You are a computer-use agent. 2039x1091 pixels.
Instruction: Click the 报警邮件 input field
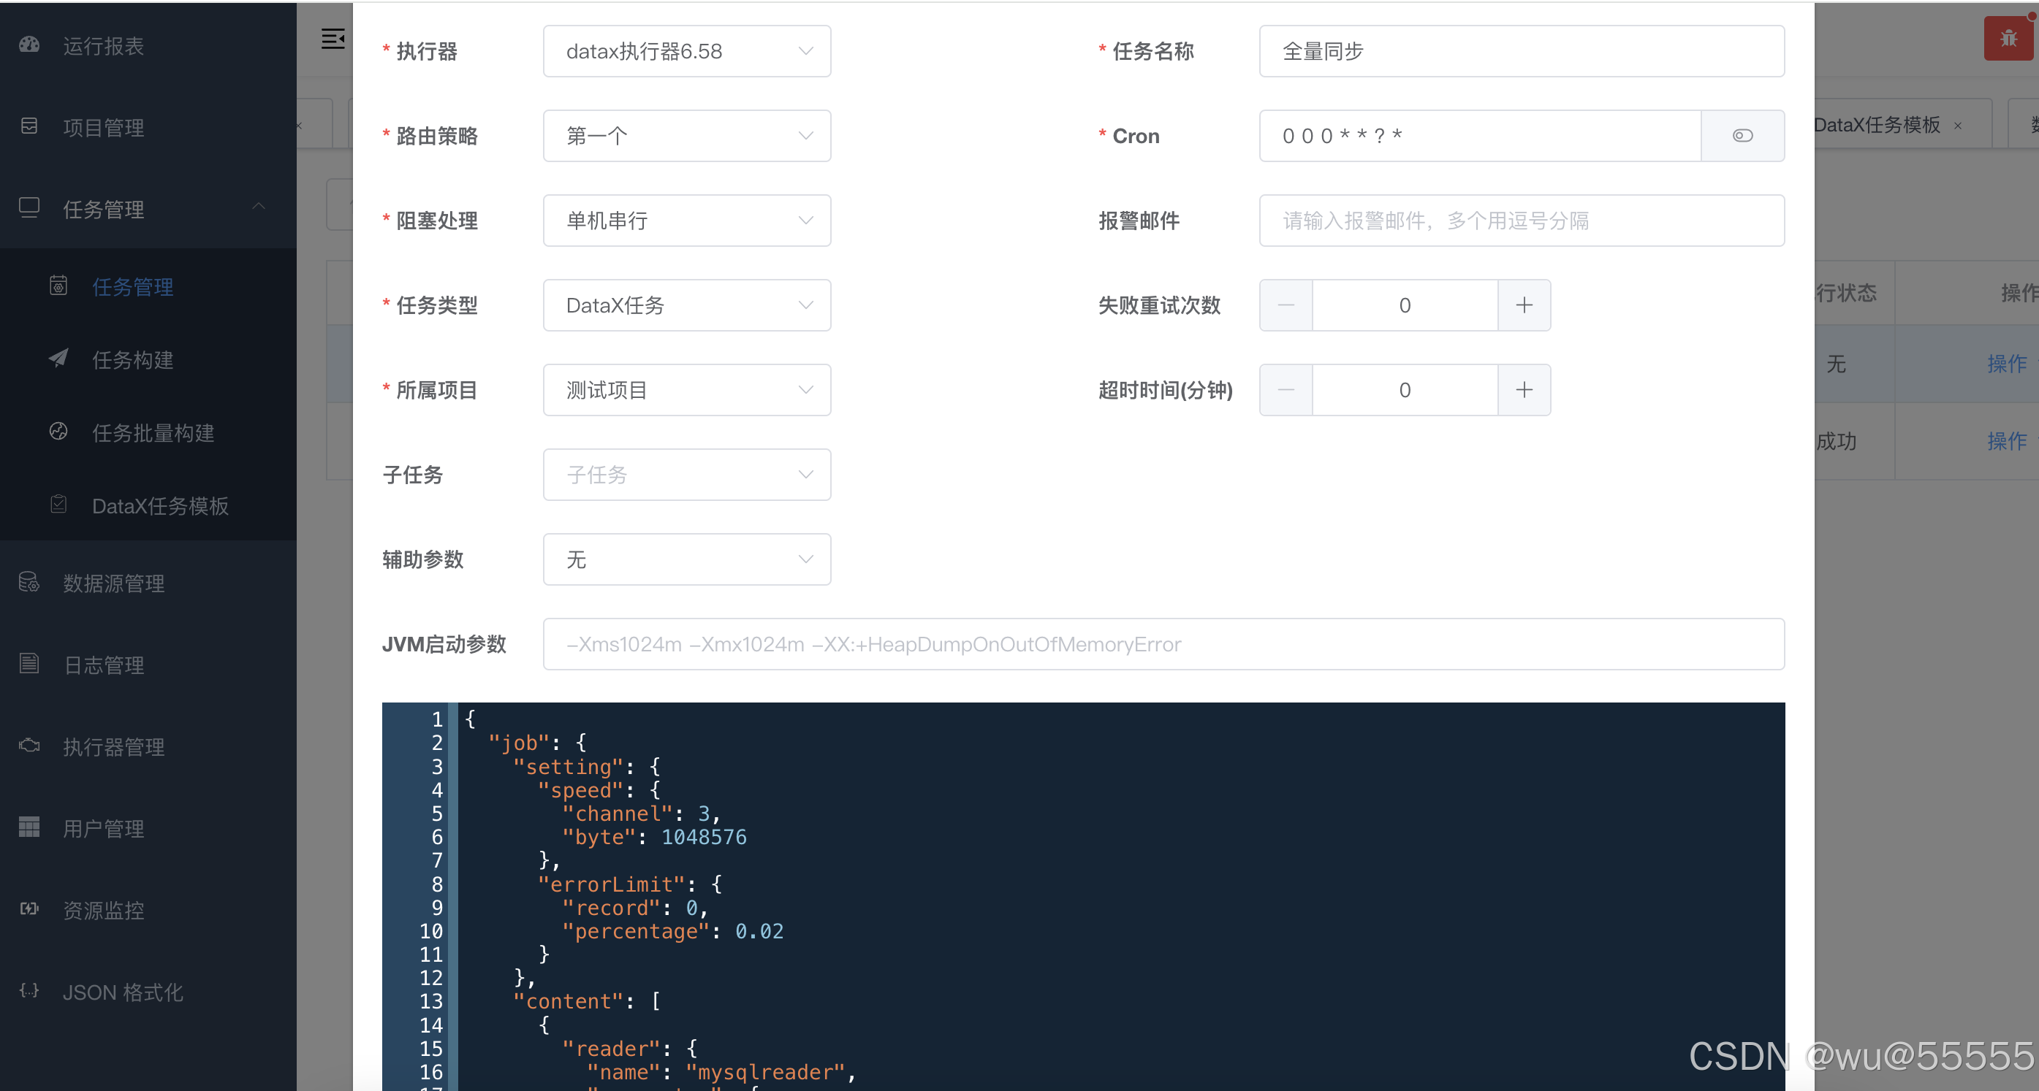tap(1521, 221)
